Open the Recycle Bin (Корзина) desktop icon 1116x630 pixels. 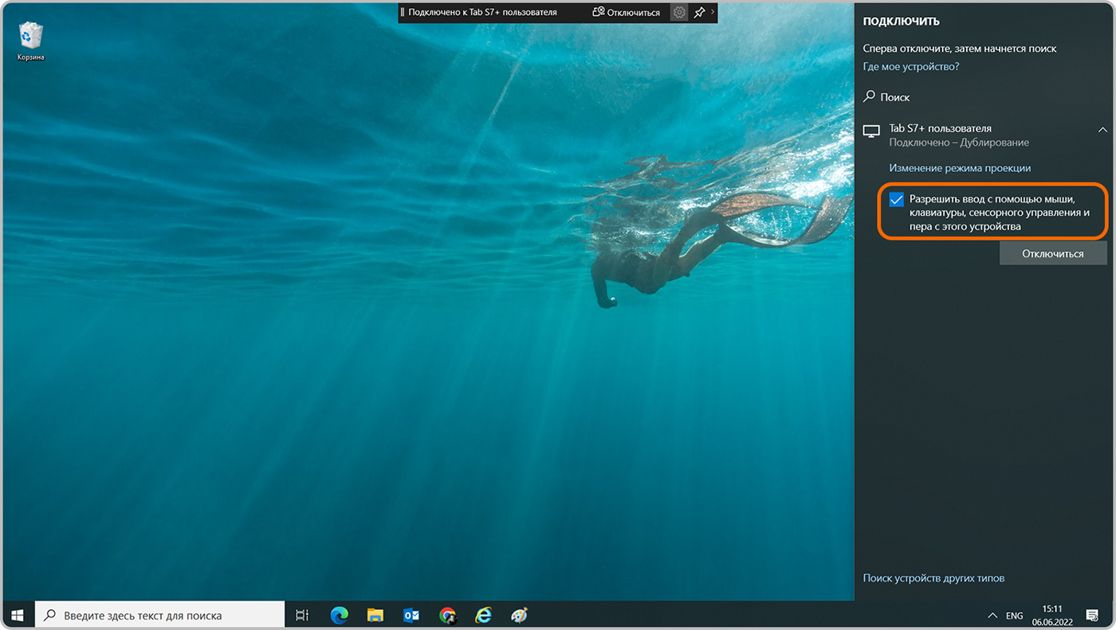(x=30, y=41)
